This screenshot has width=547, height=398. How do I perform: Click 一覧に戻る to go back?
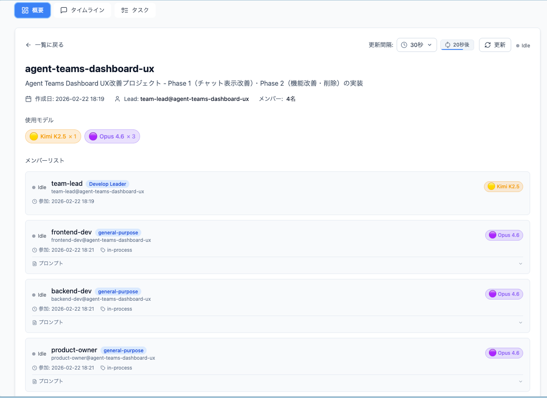coord(44,44)
